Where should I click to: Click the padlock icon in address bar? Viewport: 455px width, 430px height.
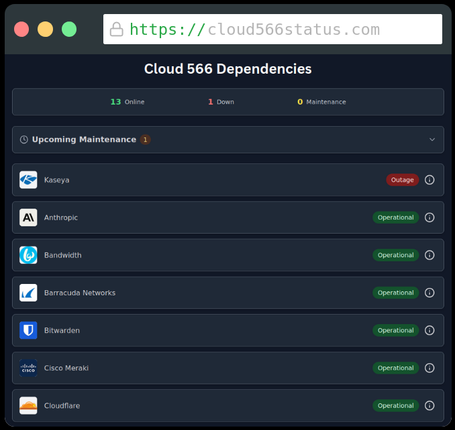[x=117, y=29]
